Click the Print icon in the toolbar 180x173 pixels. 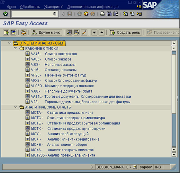[x=103, y=14]
